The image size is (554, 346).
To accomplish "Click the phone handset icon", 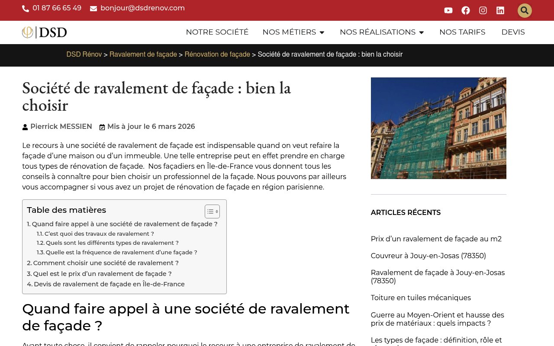I will click(26, 9).
